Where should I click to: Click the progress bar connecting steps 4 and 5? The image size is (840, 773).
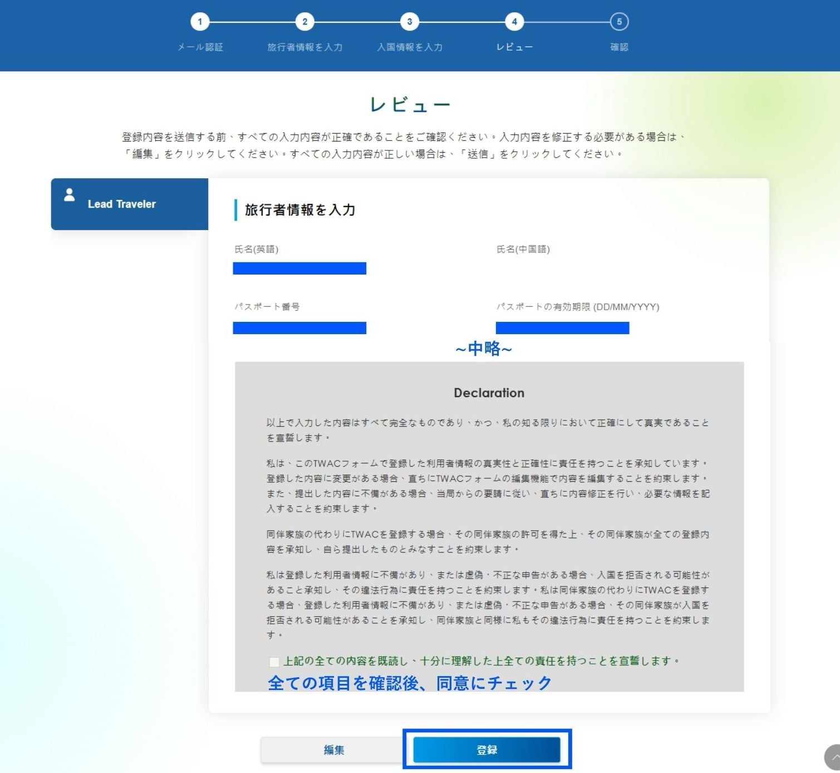tap(566, 22)
